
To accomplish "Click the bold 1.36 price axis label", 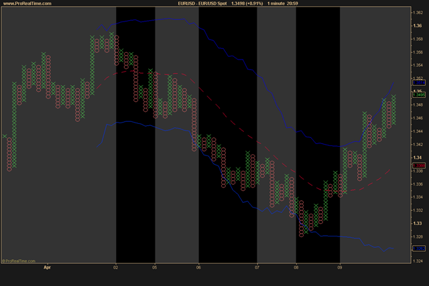I will (x=417, y=25).
